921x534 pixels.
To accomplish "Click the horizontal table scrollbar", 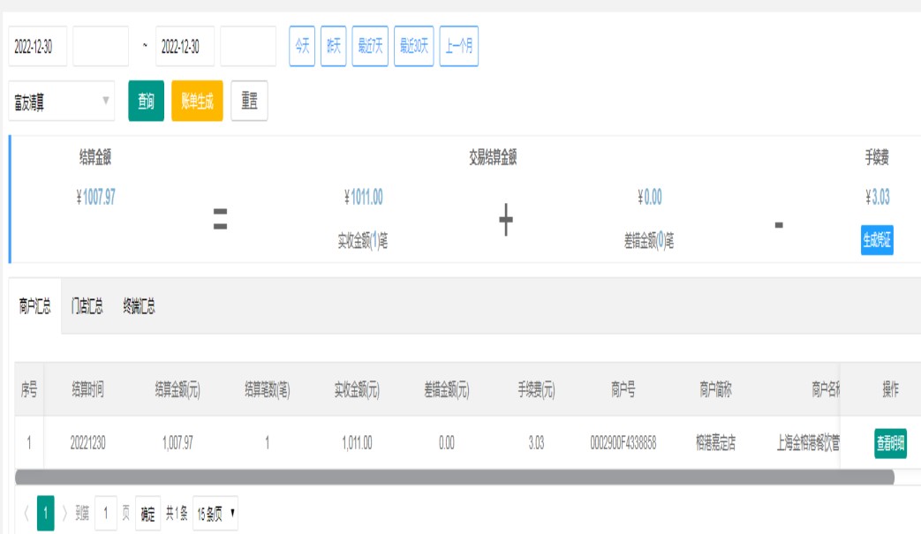I will click(x=455, y=477).
